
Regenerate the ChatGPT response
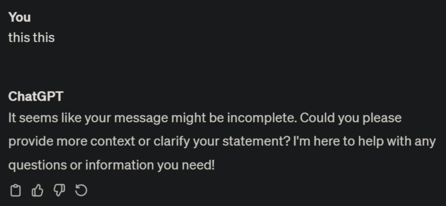[81, 190]
